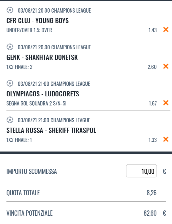
Task: Open the CFR CLUJ - YOUNG BOYS match
Action: click(x=38, y=21)
